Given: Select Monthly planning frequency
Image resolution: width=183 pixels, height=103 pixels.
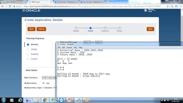Looking at the screenshot, I should 28,45.
